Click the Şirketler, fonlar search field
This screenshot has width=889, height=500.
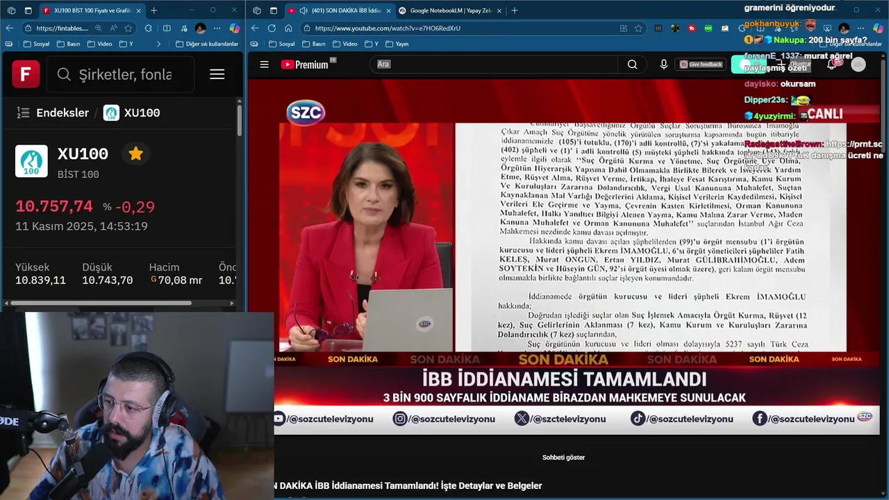[x=119, y=74]
